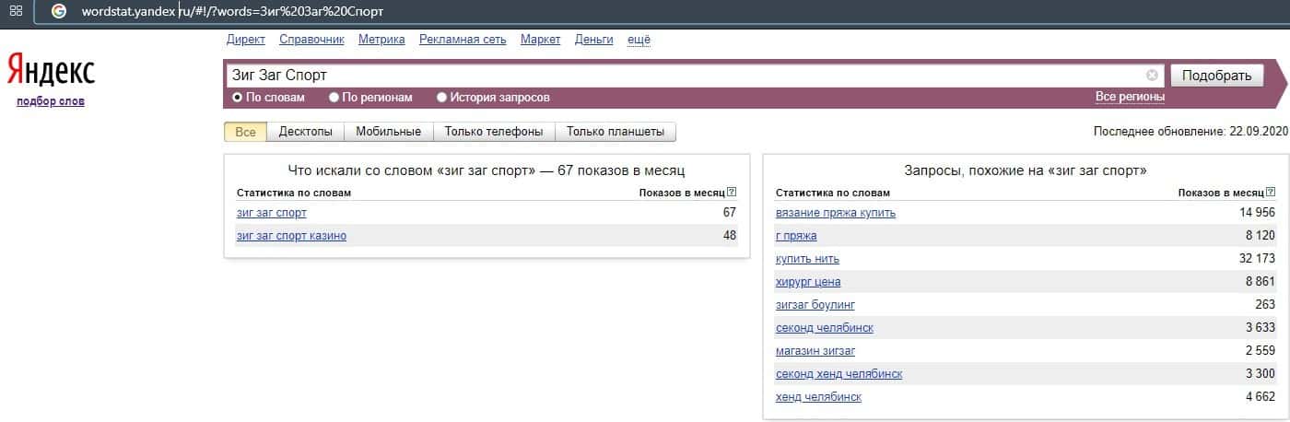Open the секонд хенд челябинск link
Screen dimensions: 1290x422
838,374
